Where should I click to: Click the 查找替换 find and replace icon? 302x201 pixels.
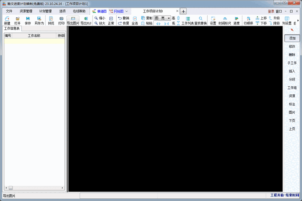200,20
